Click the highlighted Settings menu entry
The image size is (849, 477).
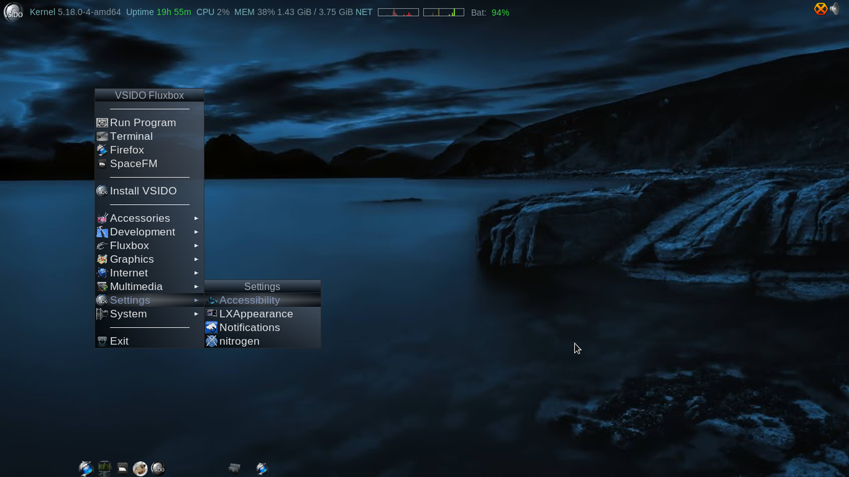(149, 300)
